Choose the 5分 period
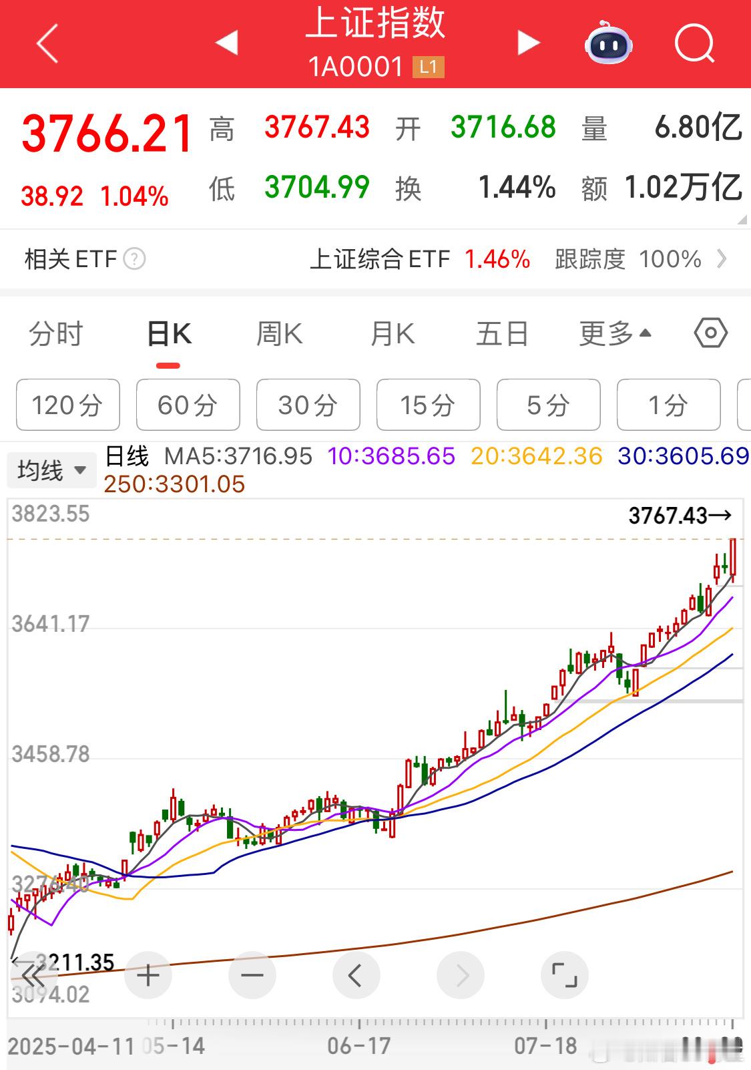 pos(548,405)
